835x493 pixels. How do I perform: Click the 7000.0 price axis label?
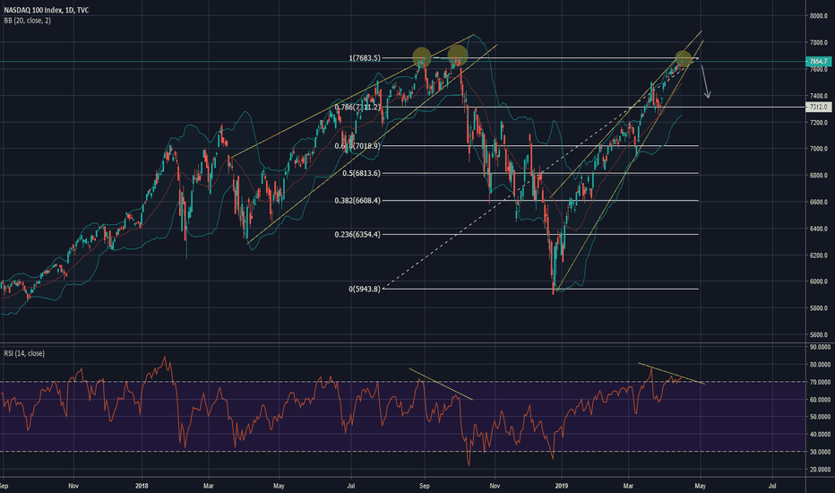(x=819, y=149)
